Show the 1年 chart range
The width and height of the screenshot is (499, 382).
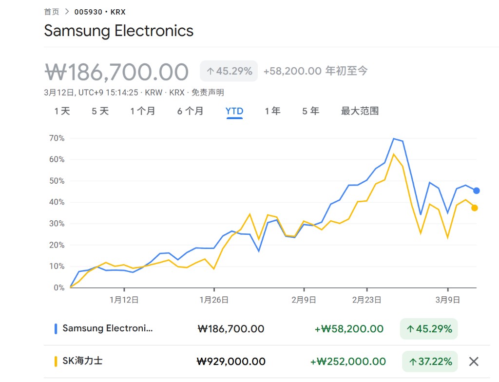tap(272, 111)
